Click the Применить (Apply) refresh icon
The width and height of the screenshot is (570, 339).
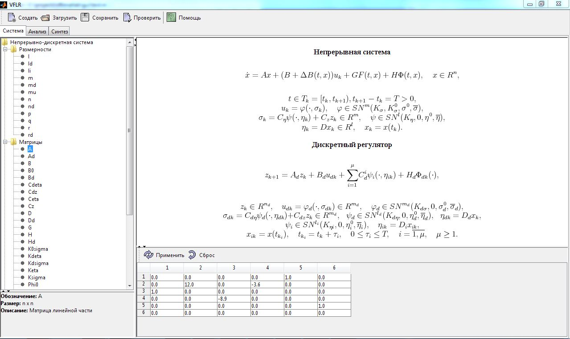[148, 255]
